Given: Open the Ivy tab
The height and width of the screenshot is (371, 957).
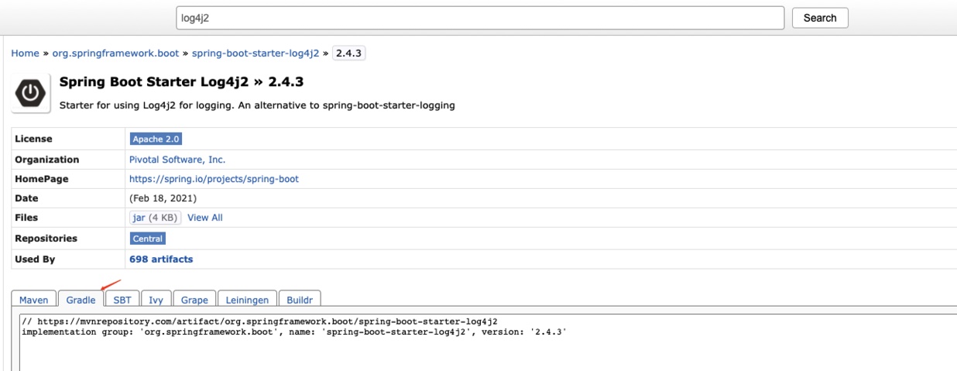Looking at the screenshot, I should tap(156, 300).
